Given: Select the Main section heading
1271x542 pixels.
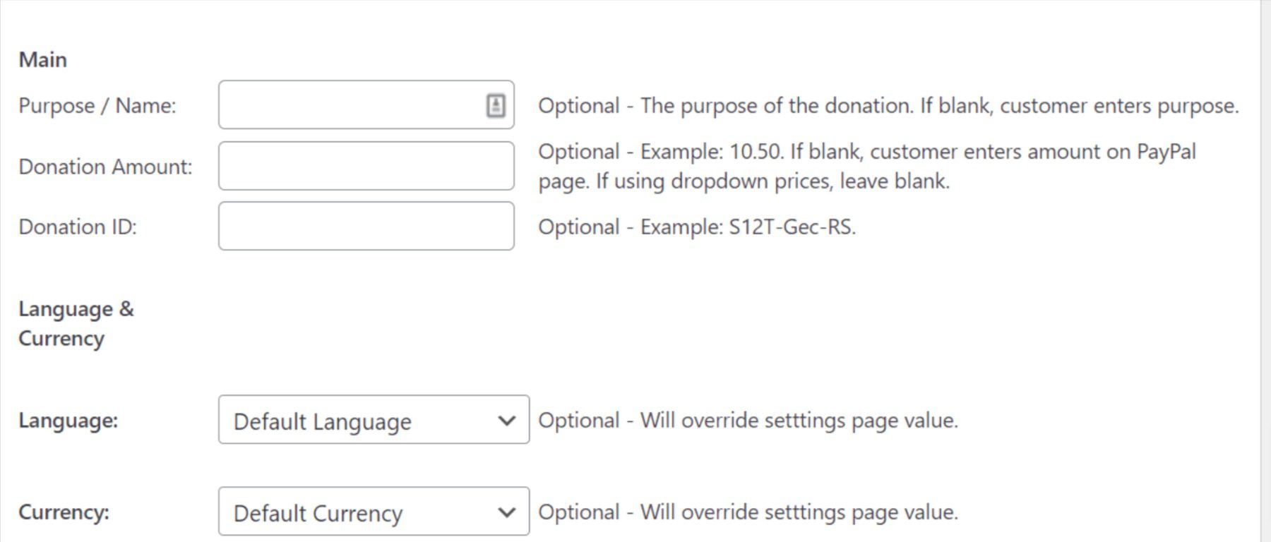Looking at the screenshot, I should coord(44,59).
